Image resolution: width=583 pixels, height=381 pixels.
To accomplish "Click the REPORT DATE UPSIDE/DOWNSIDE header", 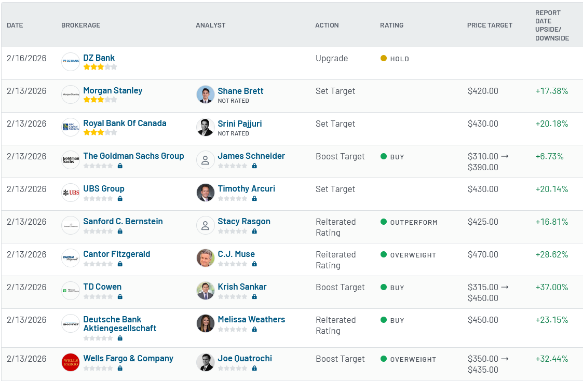I will 552,25.
